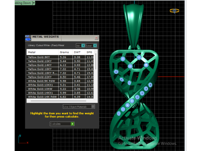The width and height of the screenshot is (201, 151).
Task: Select the Yellow Gold:18KY row
Action: 60,69
